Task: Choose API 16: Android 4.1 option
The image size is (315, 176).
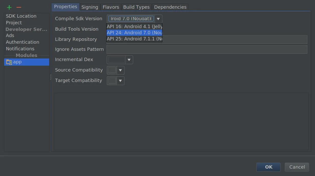Action: point(134,27)
